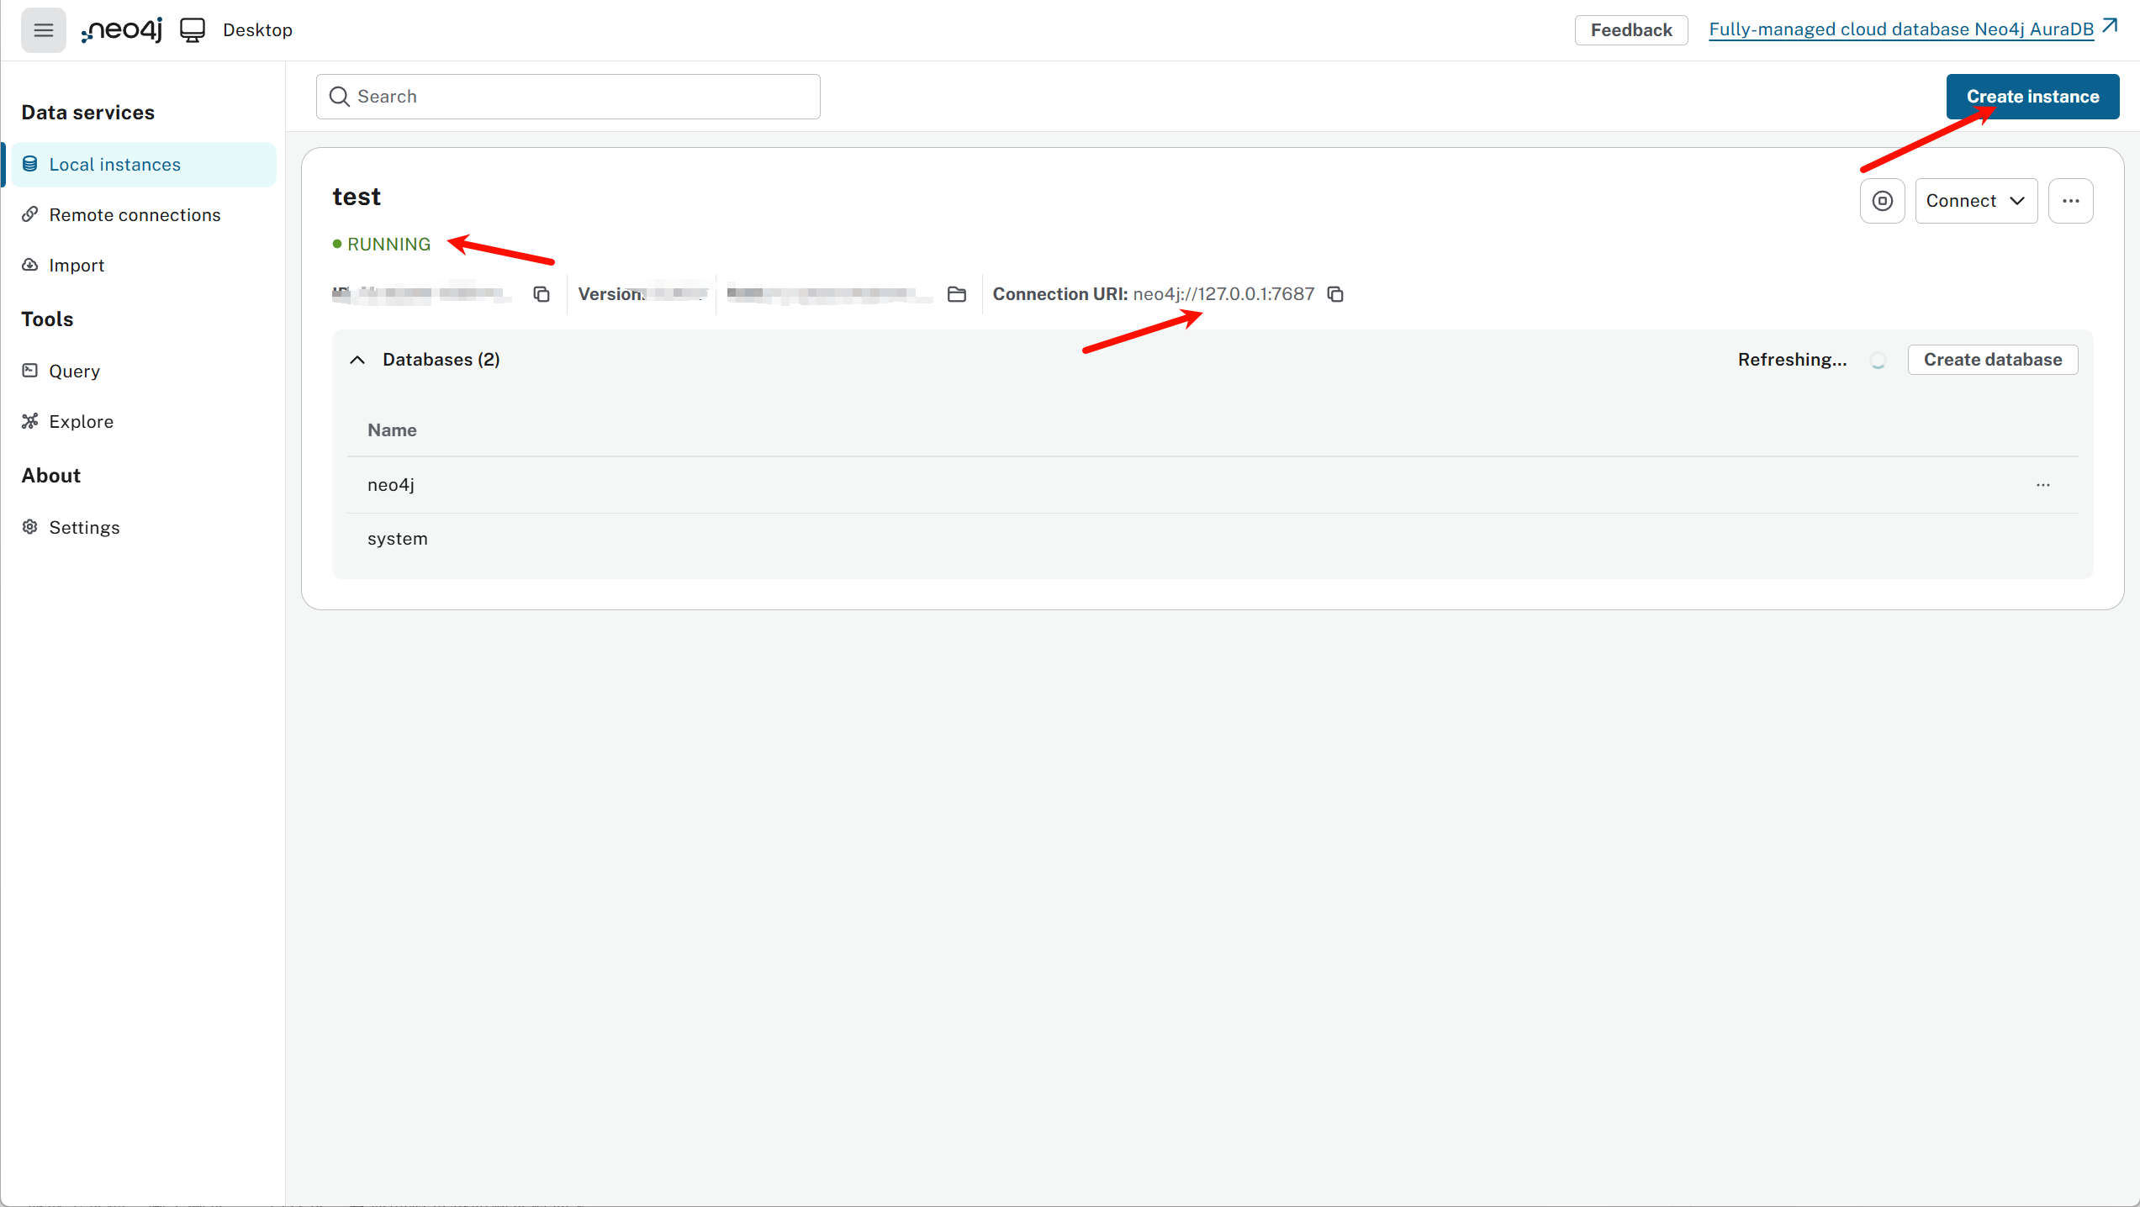Screen dimensions: 2140x1207
Task: Click the neo4j logo
Action: coord(122,30)
